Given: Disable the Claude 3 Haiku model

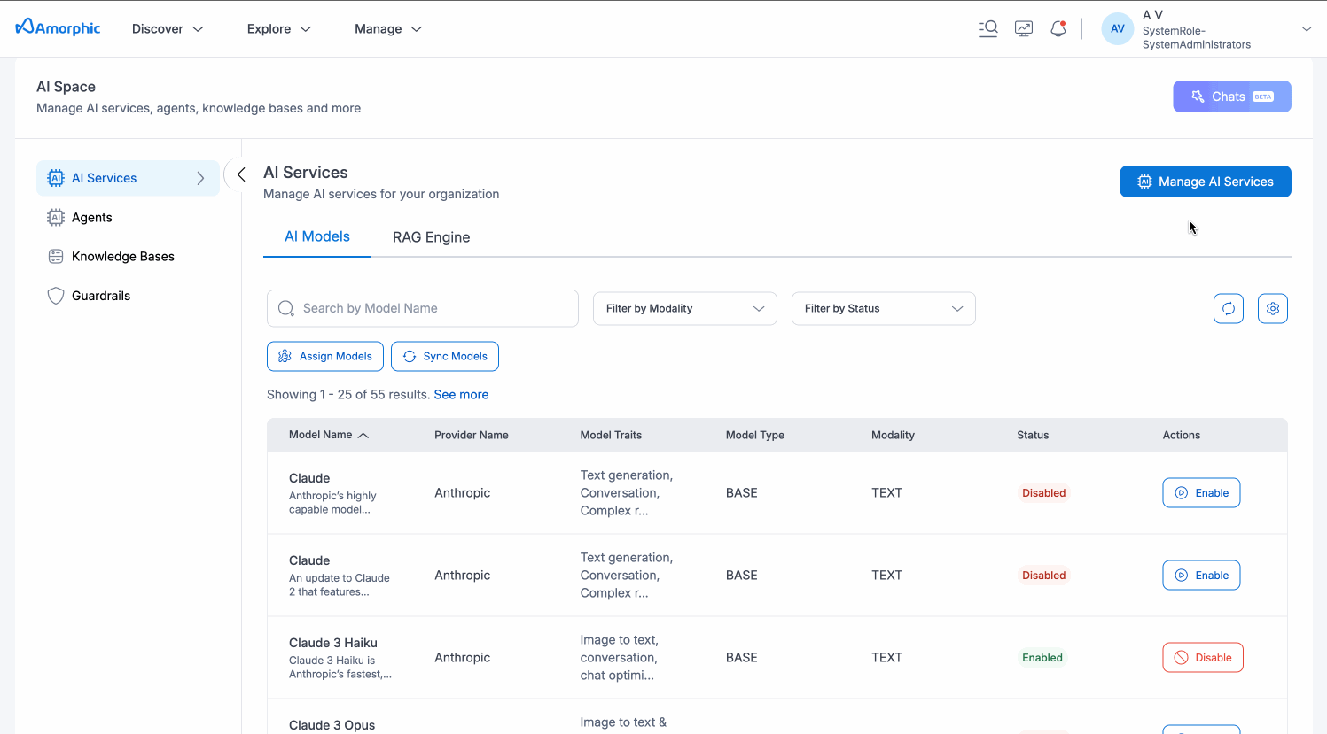Looking at the screenshot, I should point(1202,658).
